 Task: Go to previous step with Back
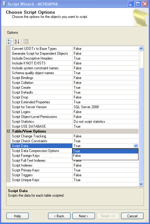tap(59, 216)
